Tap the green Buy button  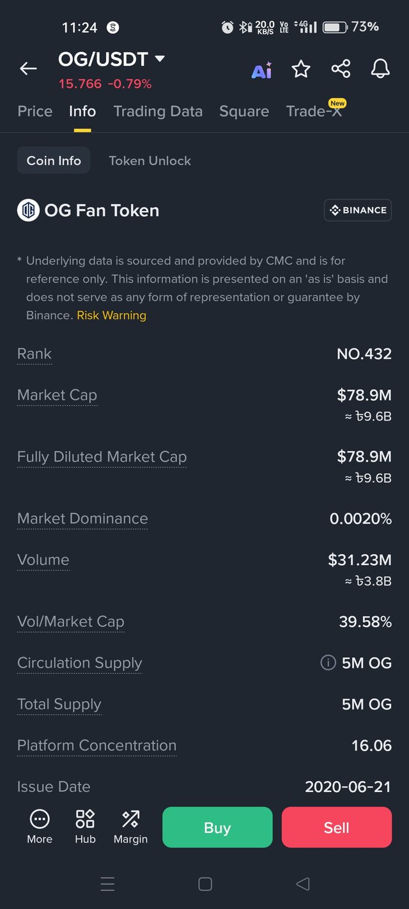point(217,827)
